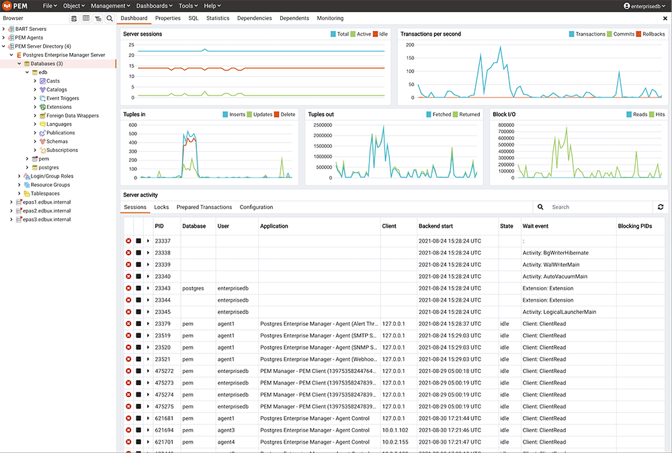Click the enterprisedb user account icon

click(x=626, y=6)
